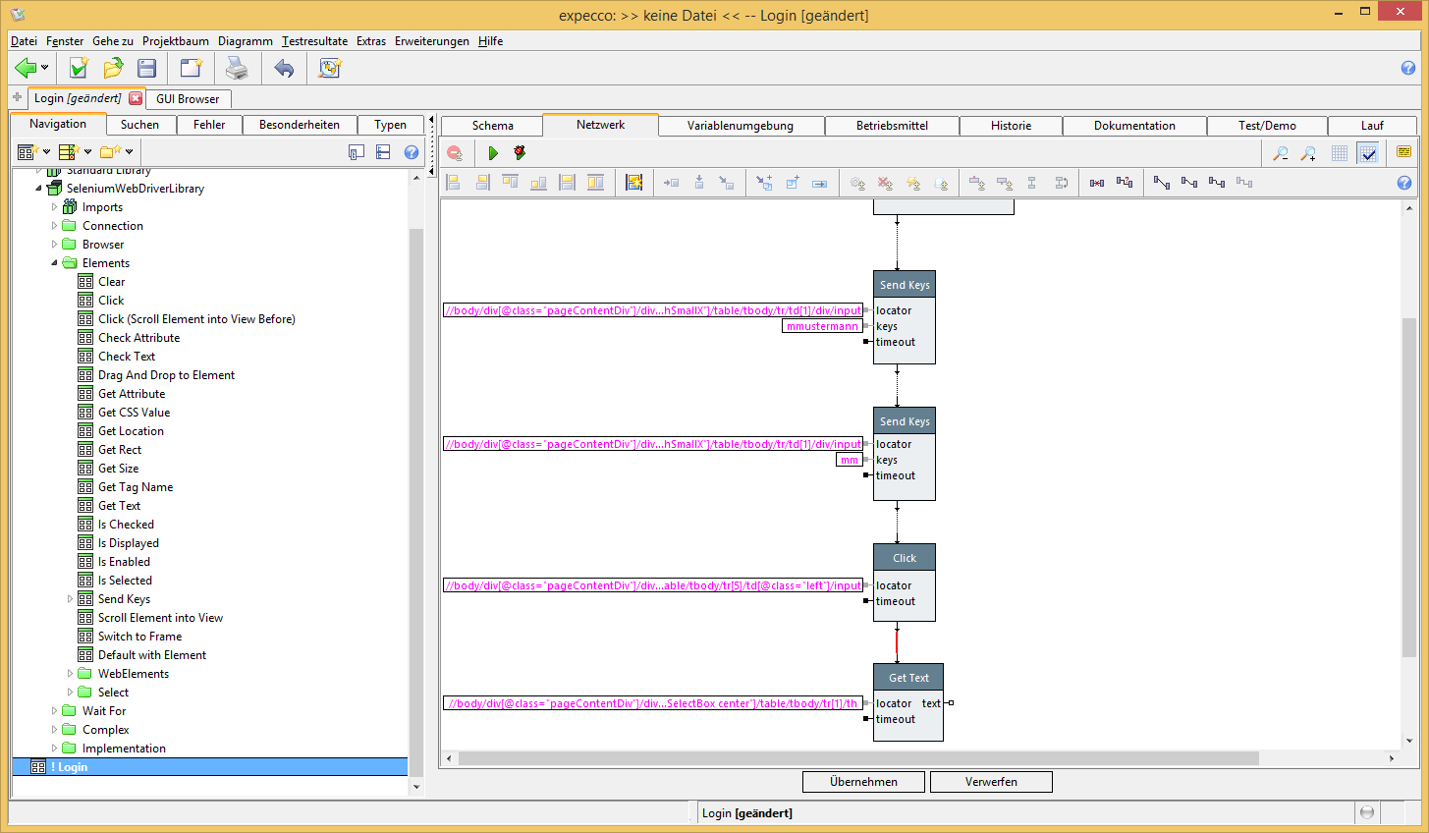Select the Get Text tree item

[x=119, y=506]
